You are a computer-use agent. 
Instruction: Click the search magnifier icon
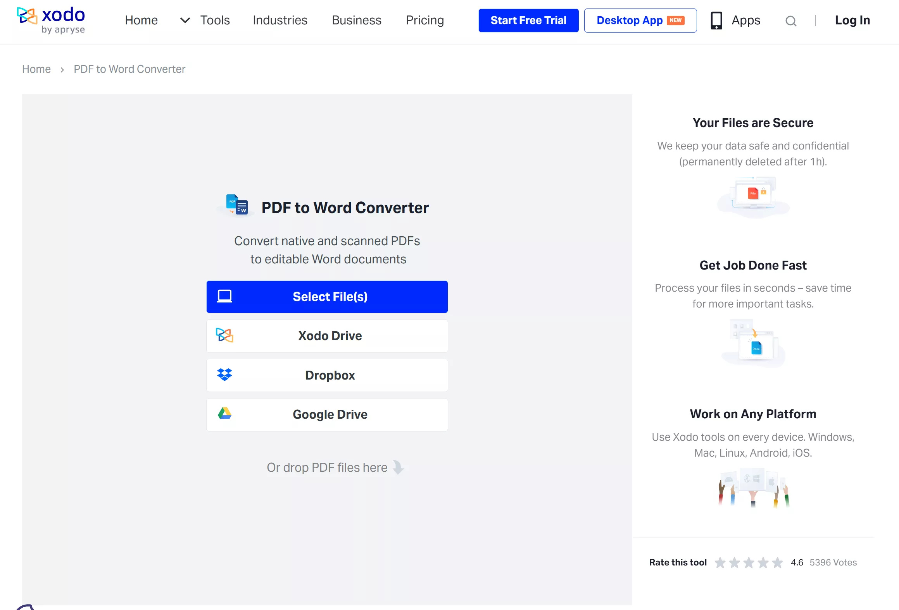tap(791, 21)
